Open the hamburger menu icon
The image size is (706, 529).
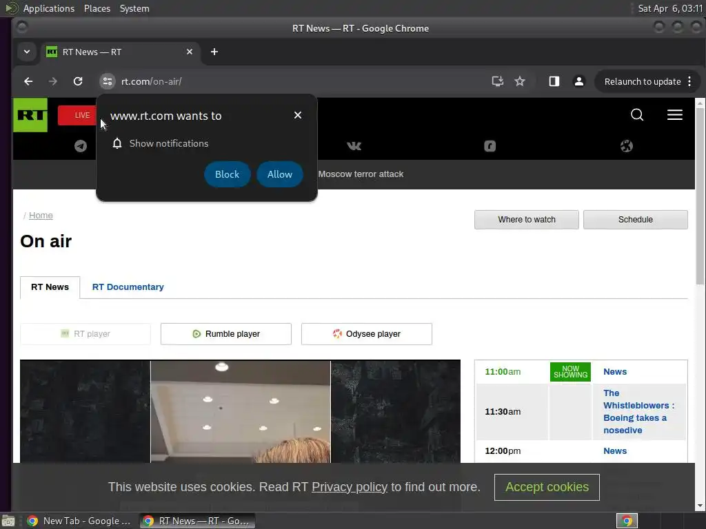coord(674,115)
